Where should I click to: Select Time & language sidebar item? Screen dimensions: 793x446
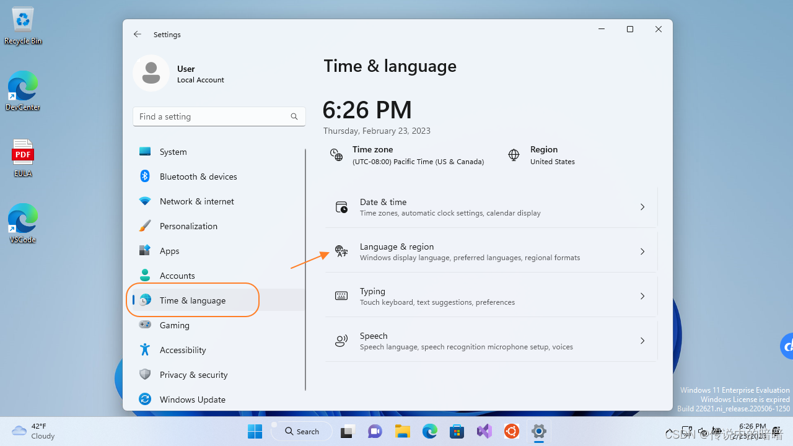(219, 300)
